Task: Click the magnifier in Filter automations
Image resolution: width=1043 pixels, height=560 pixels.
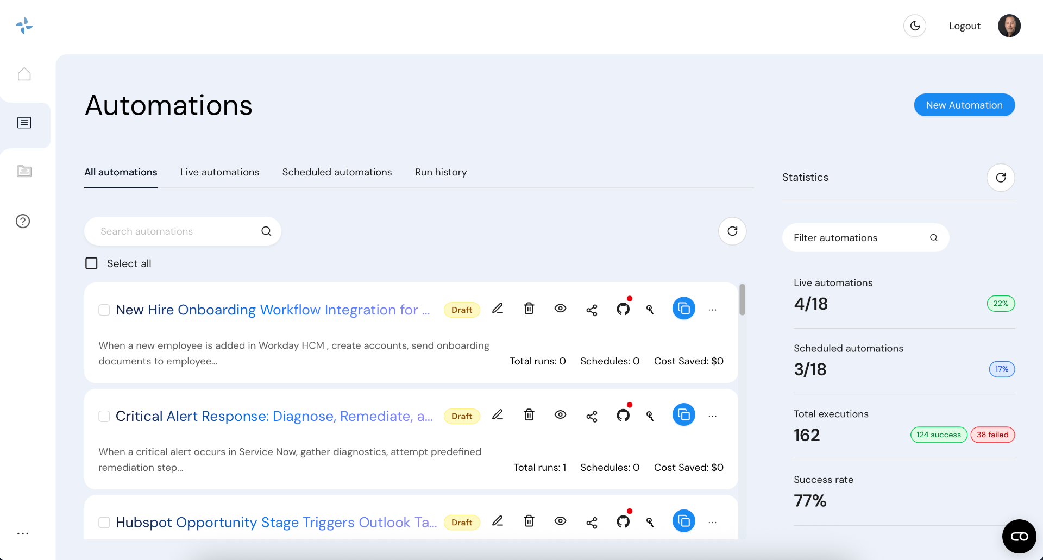Action: click(933, 238)
